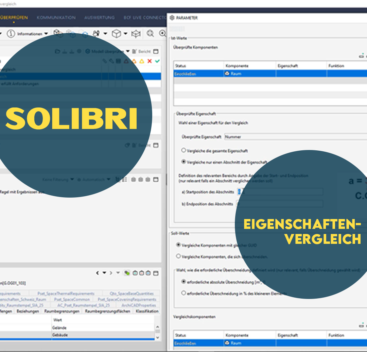Click the Gelände value cell
Screen dimensions: 367x352
pos(103,328)
